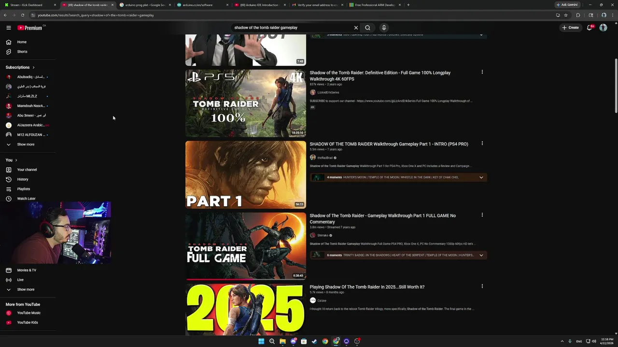The image size is (618, 347).
Task: Clear the search query with the X
Action: (356, 27)
